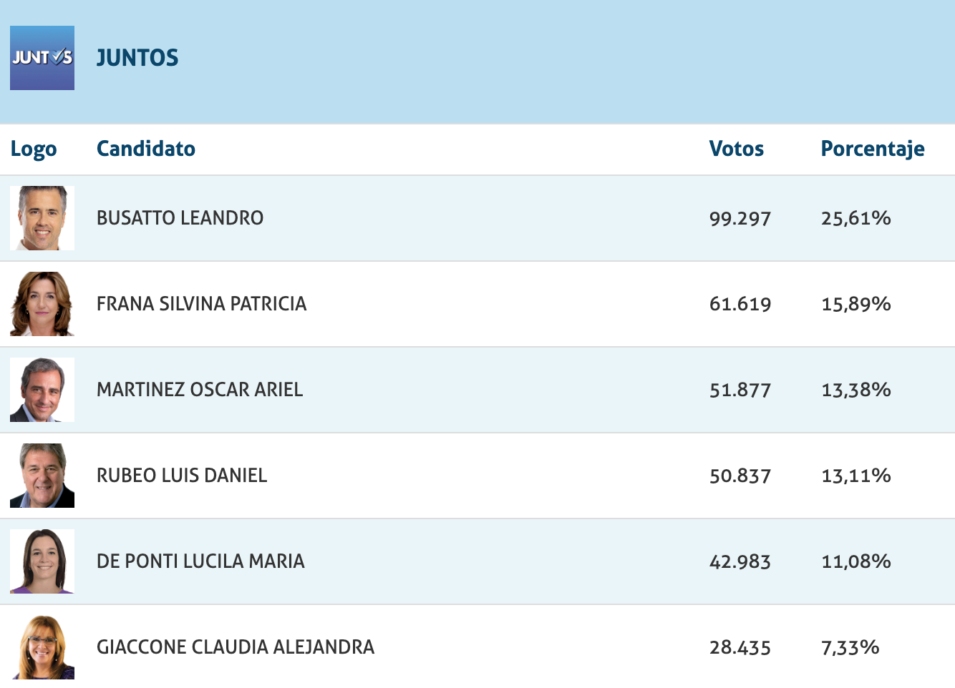The width and height of the screenshot is (955, 688).
Task: Open Busatto Leandro's candidate photo
Action: (42, 218)
